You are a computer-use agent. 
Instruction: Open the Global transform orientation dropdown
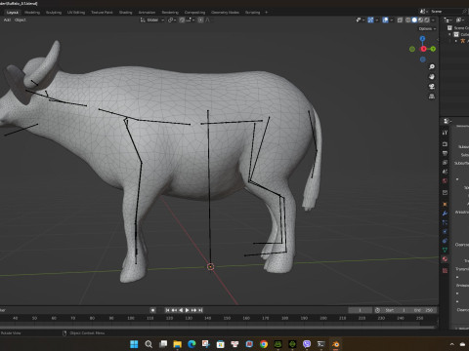(x=152, y=19)
